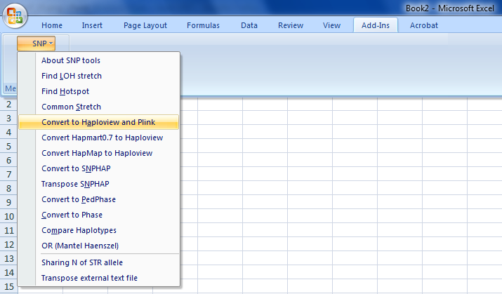Select row 15 header
Image resolution: width=502 pixels, height=294 pixels.
(10, 286)
